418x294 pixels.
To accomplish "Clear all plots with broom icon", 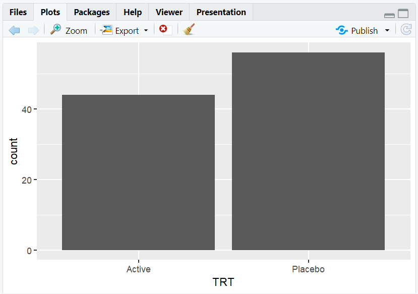I will [x=189, y=30].
